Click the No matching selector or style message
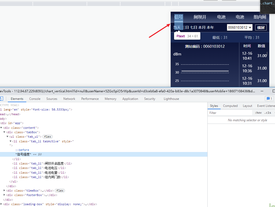275x207 pixels. pyautogui.click(x=247, y=120)
